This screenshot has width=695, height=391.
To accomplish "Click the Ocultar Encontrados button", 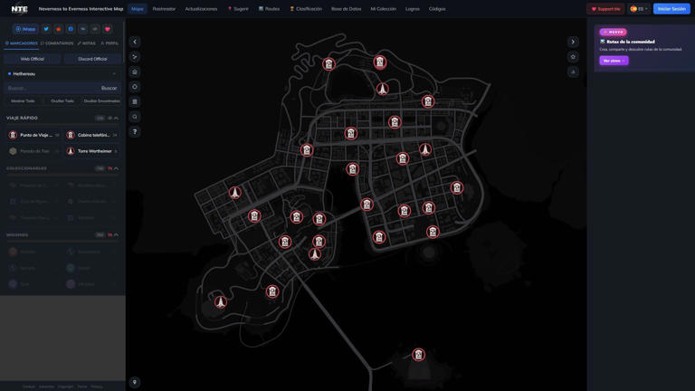I will coord(102,101).
